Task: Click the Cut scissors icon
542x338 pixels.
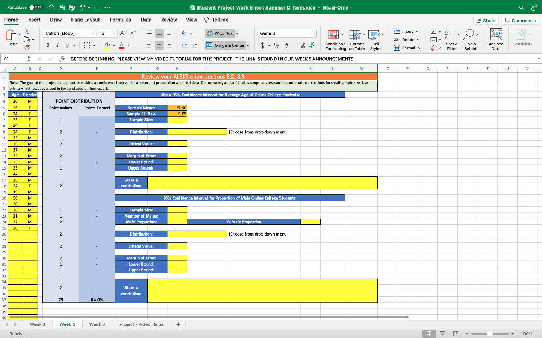Action: click(26, 31)
